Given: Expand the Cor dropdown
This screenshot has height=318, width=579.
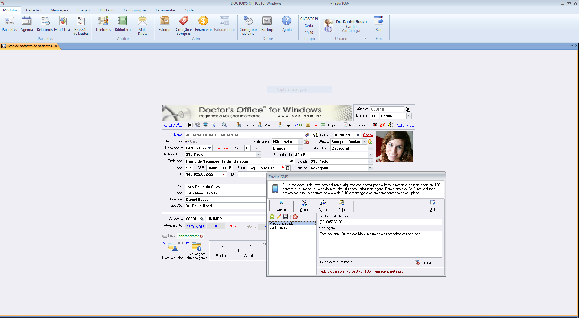Looking at the screenshot, I should [300, 148].
